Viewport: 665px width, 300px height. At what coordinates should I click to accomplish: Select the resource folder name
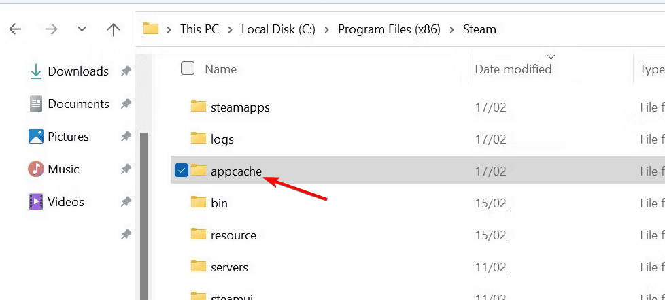coord(234,235)
